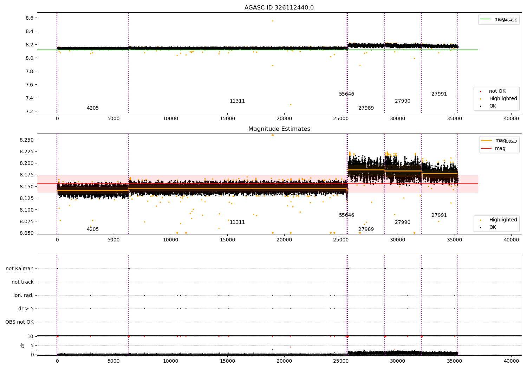527x369 pixels.
Task: Click obsid label 27989 in top plot
Action: pos(366,108)
